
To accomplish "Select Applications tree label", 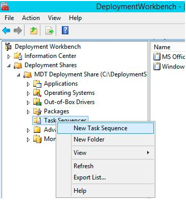I will [x=61, y=84].
